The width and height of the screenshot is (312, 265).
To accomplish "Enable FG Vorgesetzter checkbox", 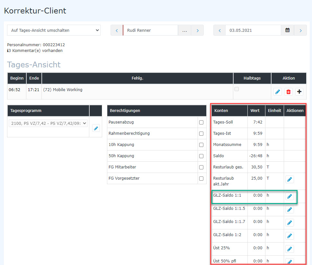I will click(x=201, y=179).
